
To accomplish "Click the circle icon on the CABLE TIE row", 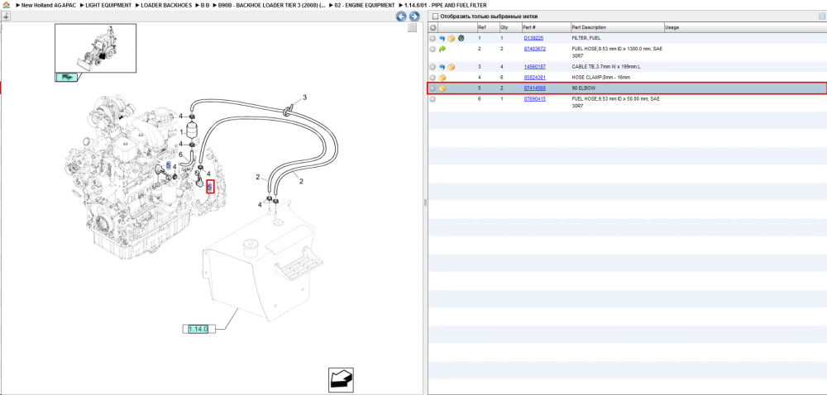I will (x=433, y=68).
